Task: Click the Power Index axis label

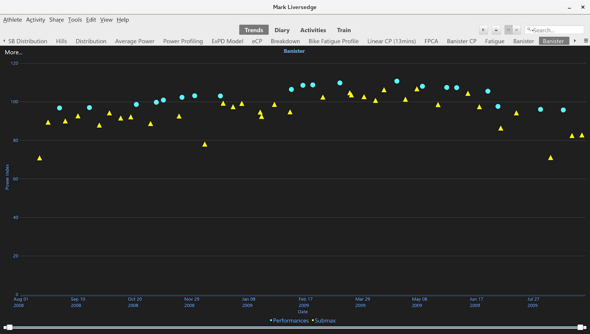Action: (7, 177)
